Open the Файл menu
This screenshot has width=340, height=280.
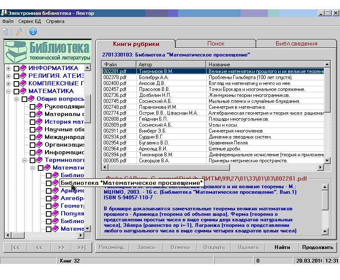point(8,21)
